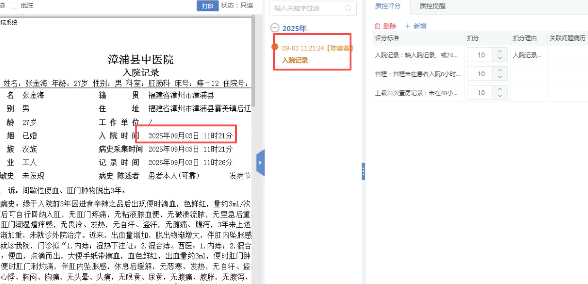
Task: Click the search magnifier in the keyword filter
Action: tap(349, 8)
